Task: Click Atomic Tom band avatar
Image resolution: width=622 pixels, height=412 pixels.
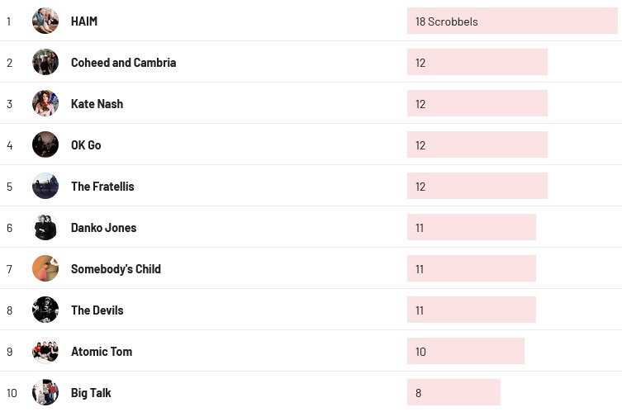Action: (45, 351)
